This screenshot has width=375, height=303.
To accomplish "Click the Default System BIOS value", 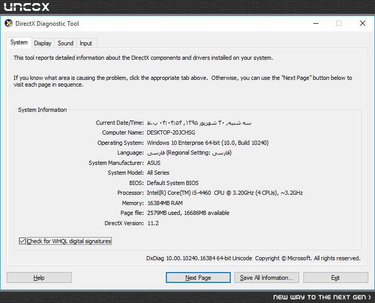I will coord(173,183).
